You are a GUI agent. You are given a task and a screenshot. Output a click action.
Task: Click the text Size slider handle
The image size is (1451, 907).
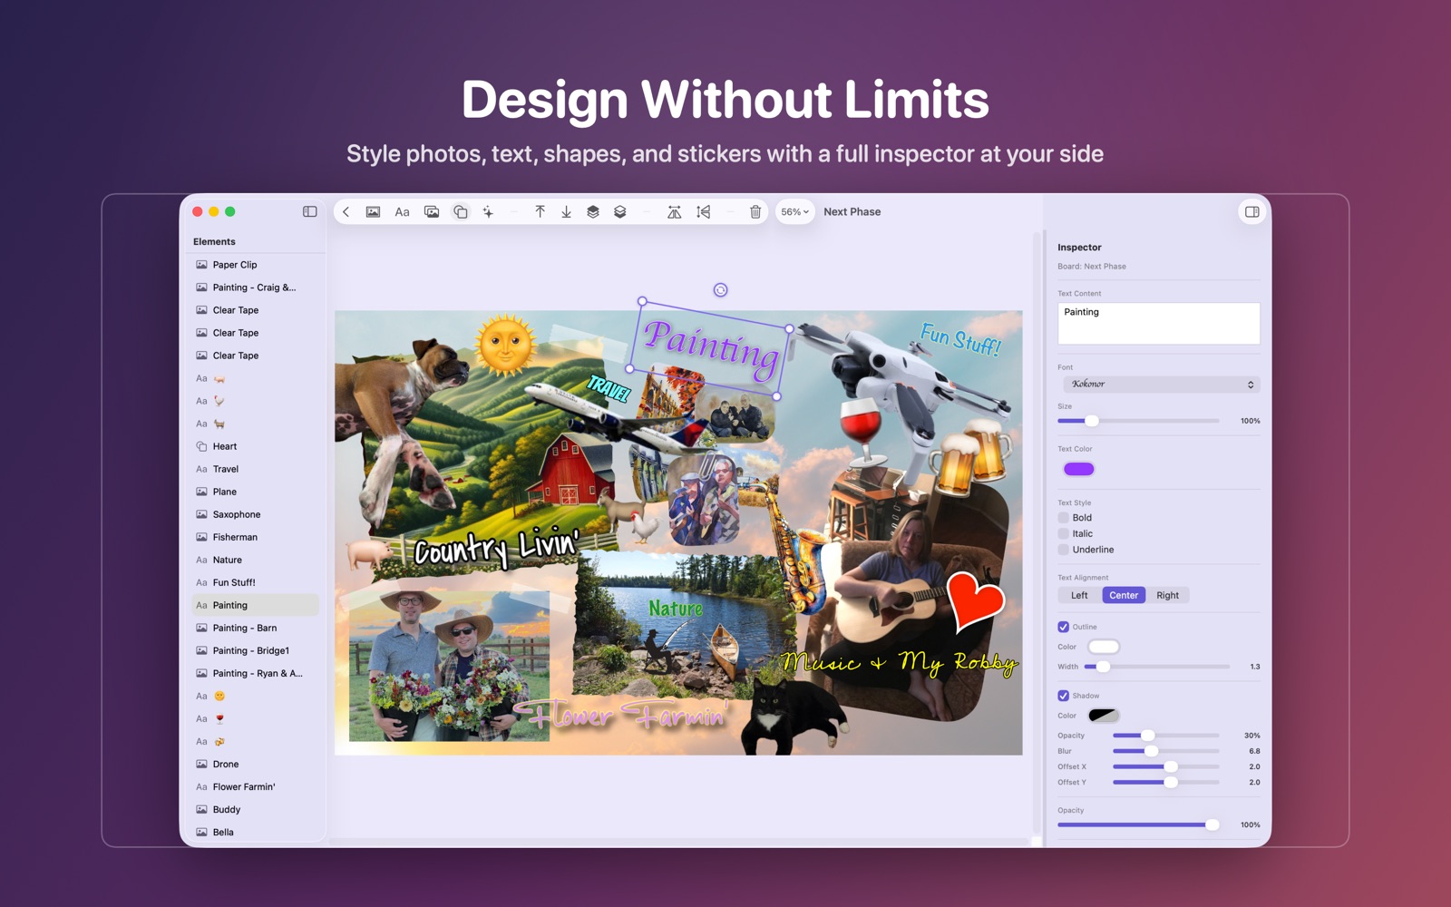click(x=1092, y=421)
